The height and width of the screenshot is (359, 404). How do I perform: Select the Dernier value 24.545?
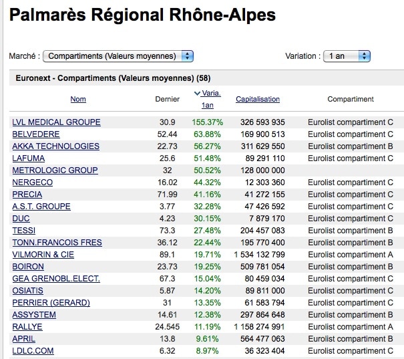coord(167,327)
